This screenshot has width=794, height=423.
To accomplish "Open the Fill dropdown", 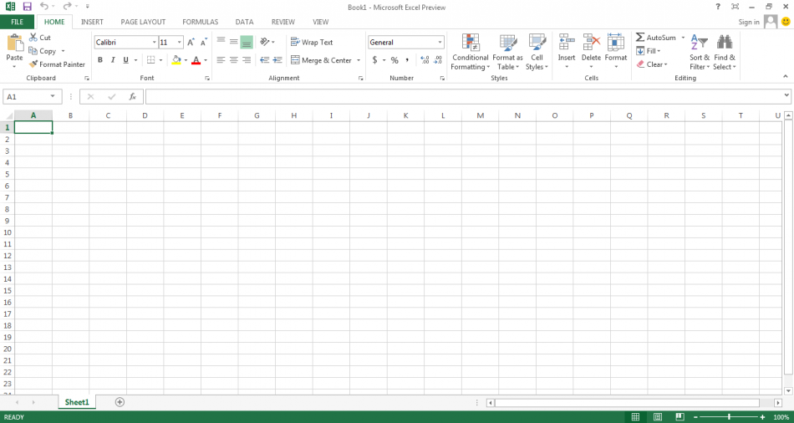I will point(649,51).
